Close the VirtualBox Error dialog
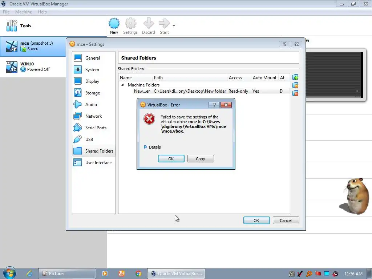Screen dimensions: 372x279 (226, 105)
